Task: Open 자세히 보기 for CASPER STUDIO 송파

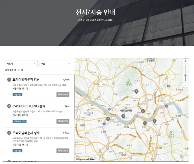Action: pyautogui.click(x=63, y=121)
